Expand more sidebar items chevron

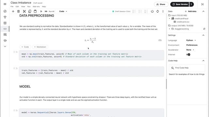5,46
